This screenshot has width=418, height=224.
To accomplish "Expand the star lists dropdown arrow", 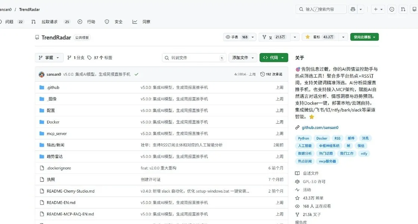I will [343, 37].
